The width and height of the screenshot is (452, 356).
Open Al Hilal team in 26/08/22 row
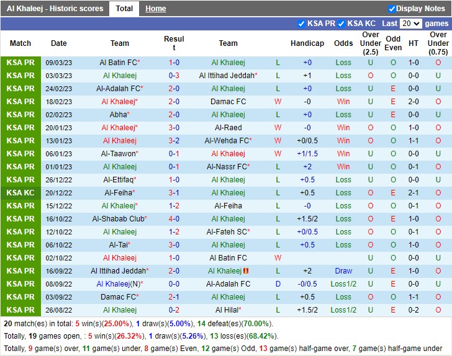click(x=228, y=309)
